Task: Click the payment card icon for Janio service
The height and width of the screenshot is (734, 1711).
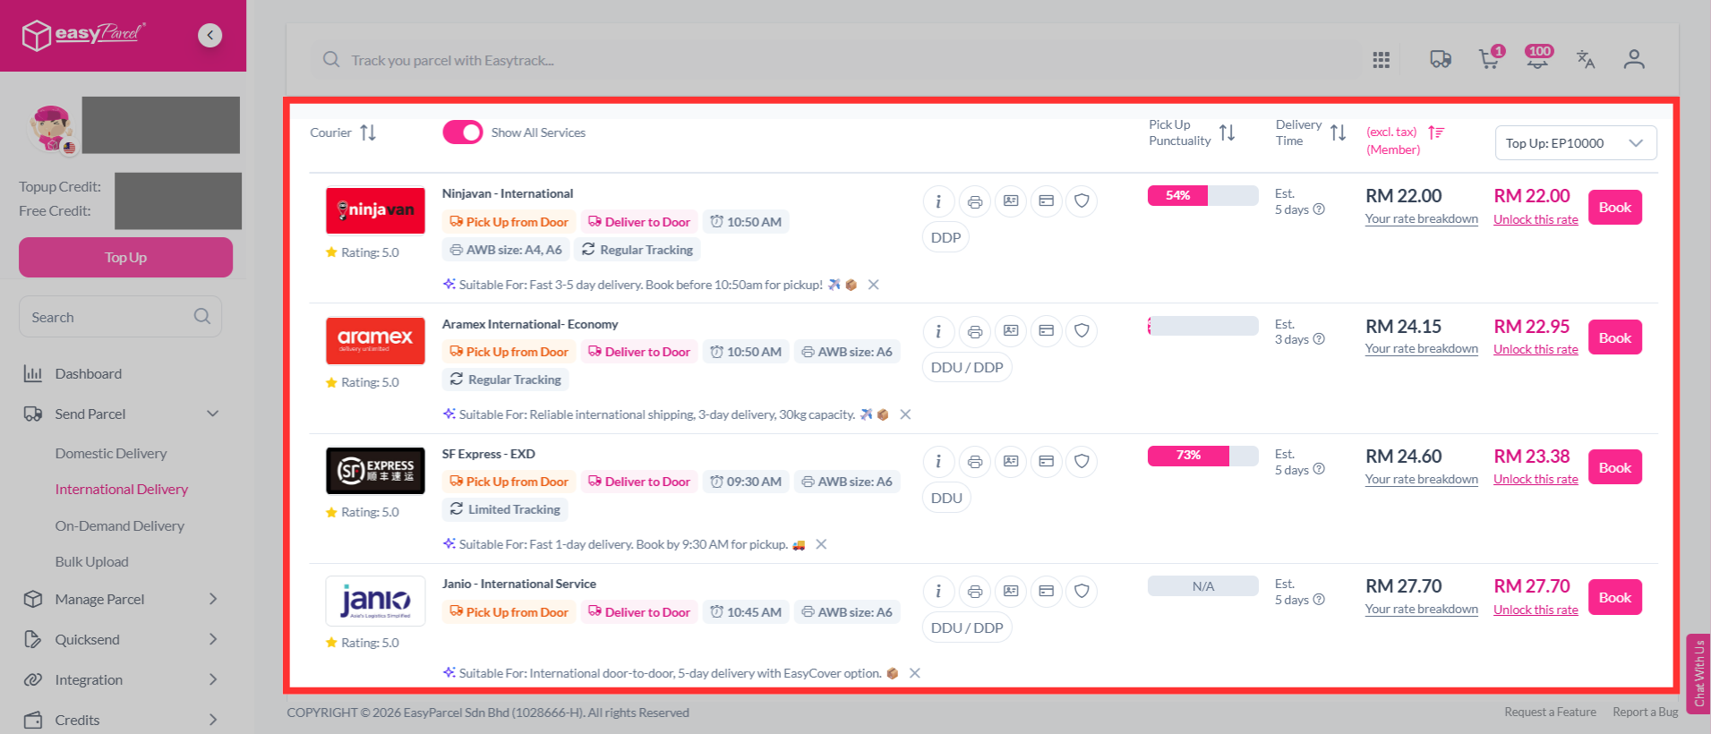Action: 1047,591
